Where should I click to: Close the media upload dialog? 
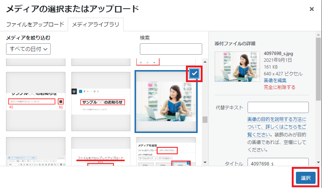[311, 9]
